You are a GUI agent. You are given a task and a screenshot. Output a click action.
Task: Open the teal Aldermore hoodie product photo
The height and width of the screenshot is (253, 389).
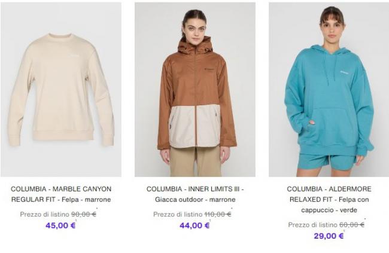[329, 90]
